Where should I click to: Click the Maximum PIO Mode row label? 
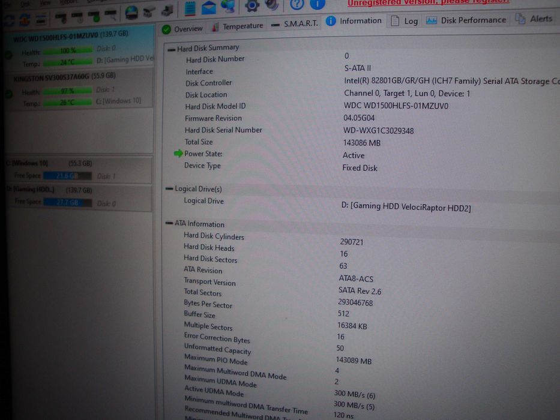click(215, 359)
